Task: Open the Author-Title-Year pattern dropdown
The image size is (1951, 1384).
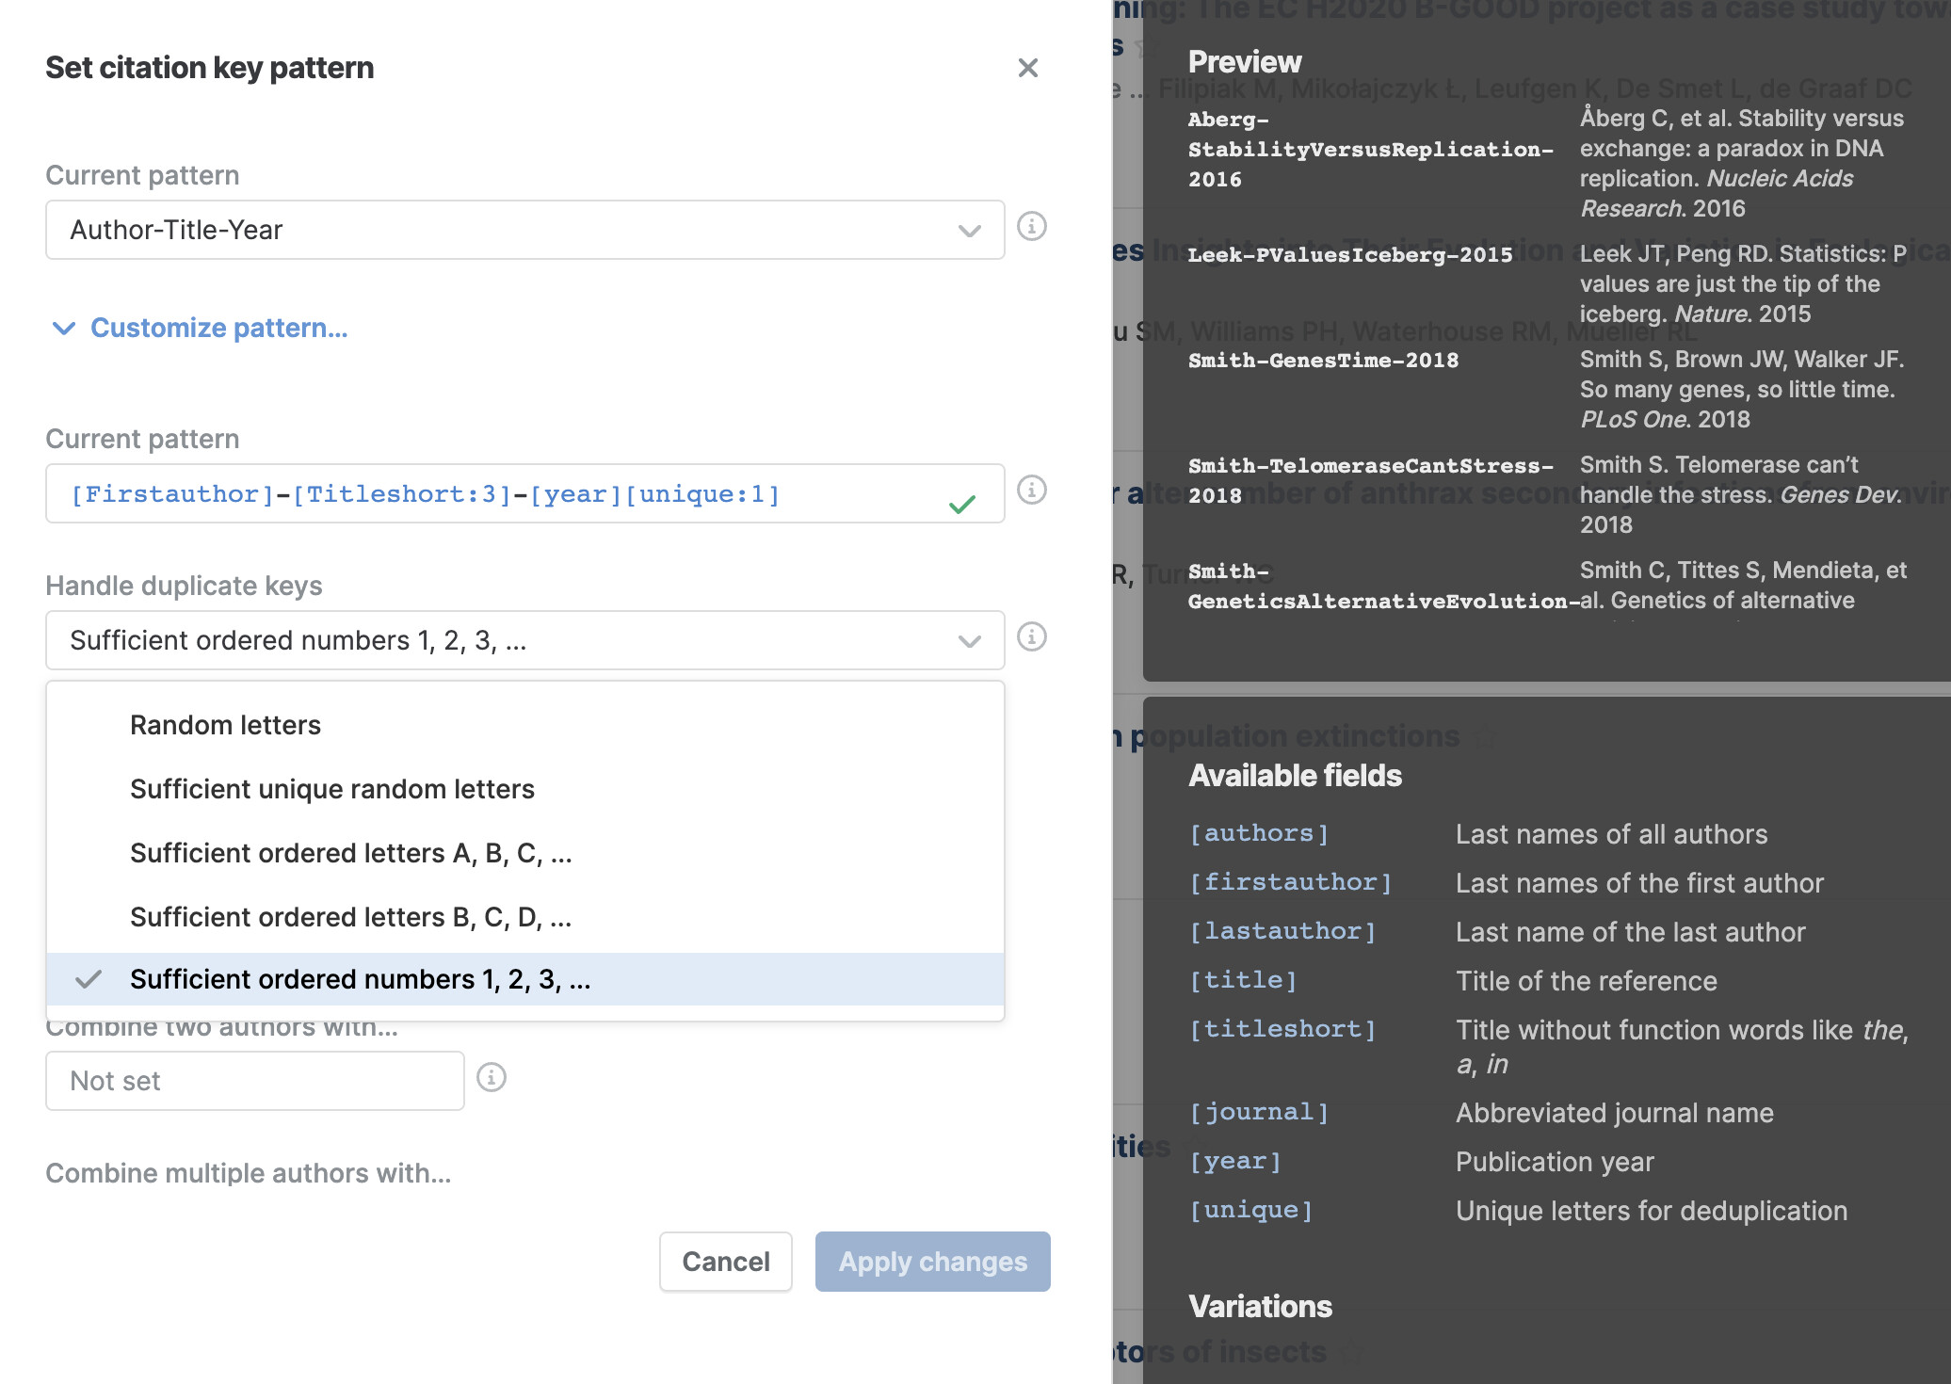Action: [524, 230]
